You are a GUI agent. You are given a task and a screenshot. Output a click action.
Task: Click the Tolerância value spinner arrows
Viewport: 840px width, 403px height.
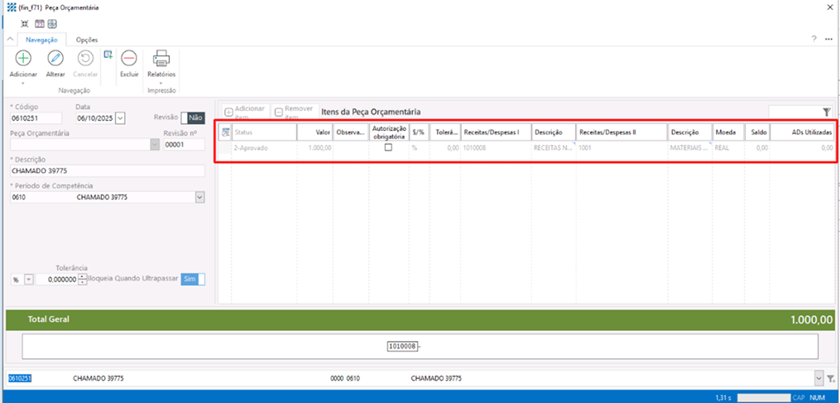point(82,280)
